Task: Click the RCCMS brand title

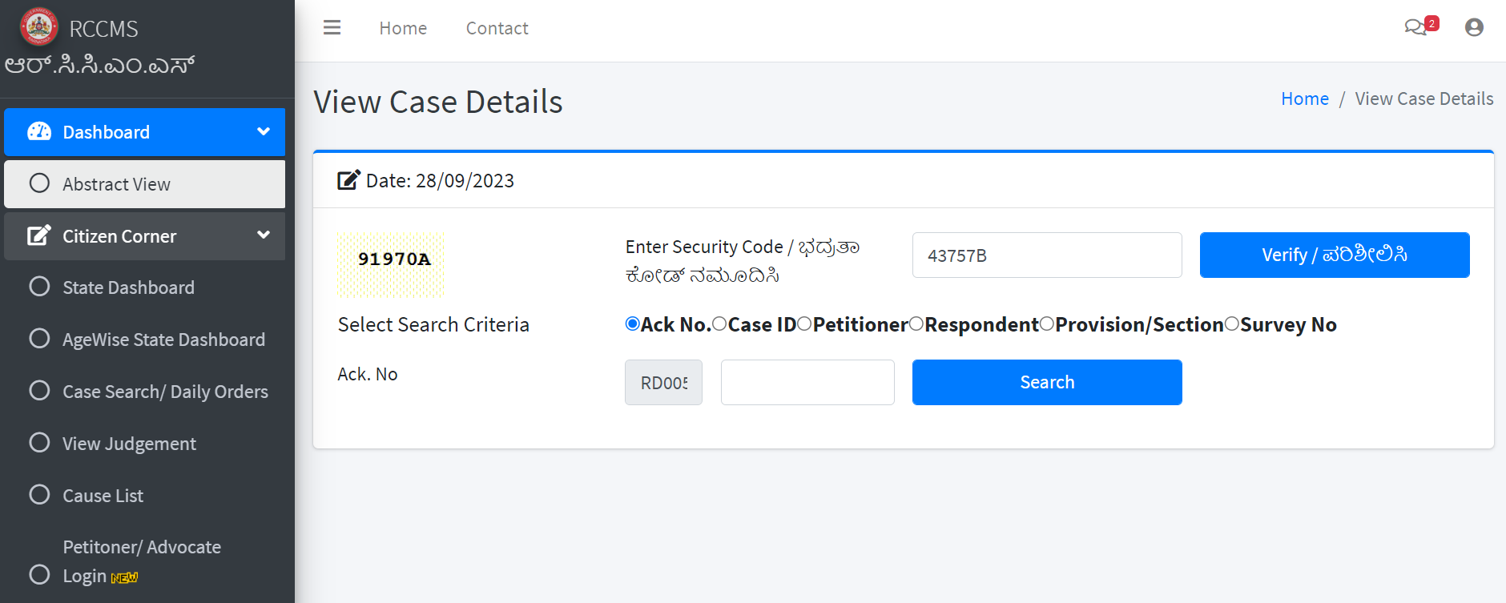Action: coord(103,29)
